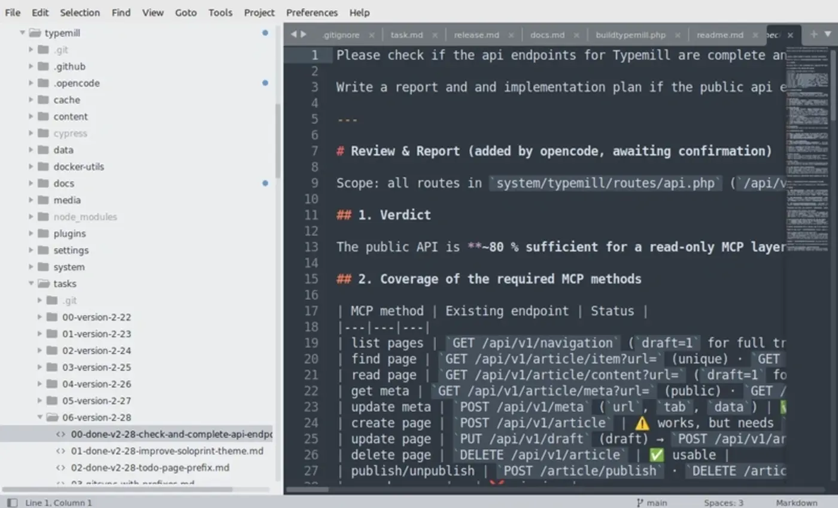Viewport: 838px width, 508px height.
Task: Close the buildtypemill.php tab
Action: (678, 35)
